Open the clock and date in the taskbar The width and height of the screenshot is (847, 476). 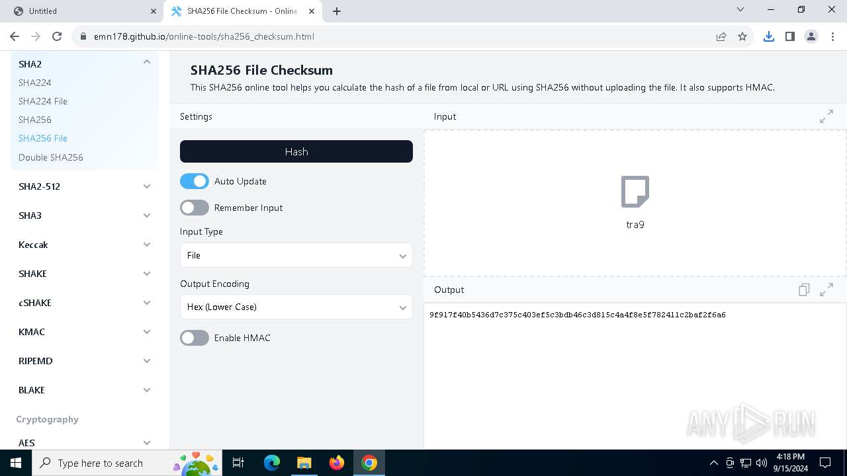[x=790, y=463]
